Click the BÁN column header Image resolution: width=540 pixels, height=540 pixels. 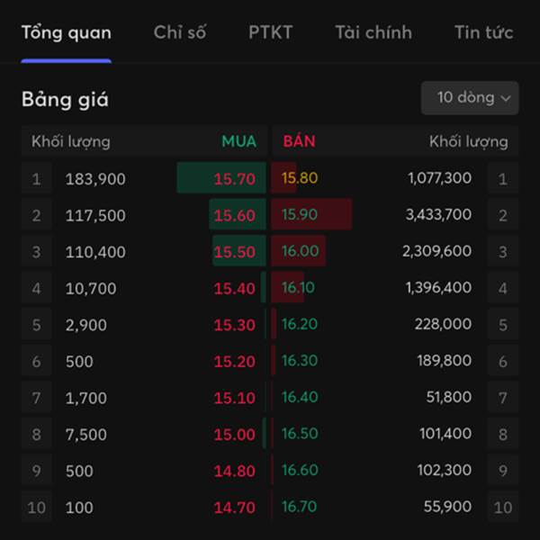point(299,141)
